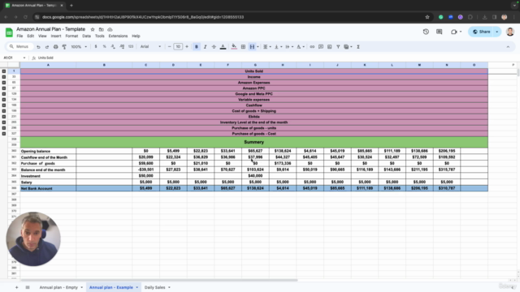Add a new sheet
This screenshot has height=292, width=520.
[16, 287]
